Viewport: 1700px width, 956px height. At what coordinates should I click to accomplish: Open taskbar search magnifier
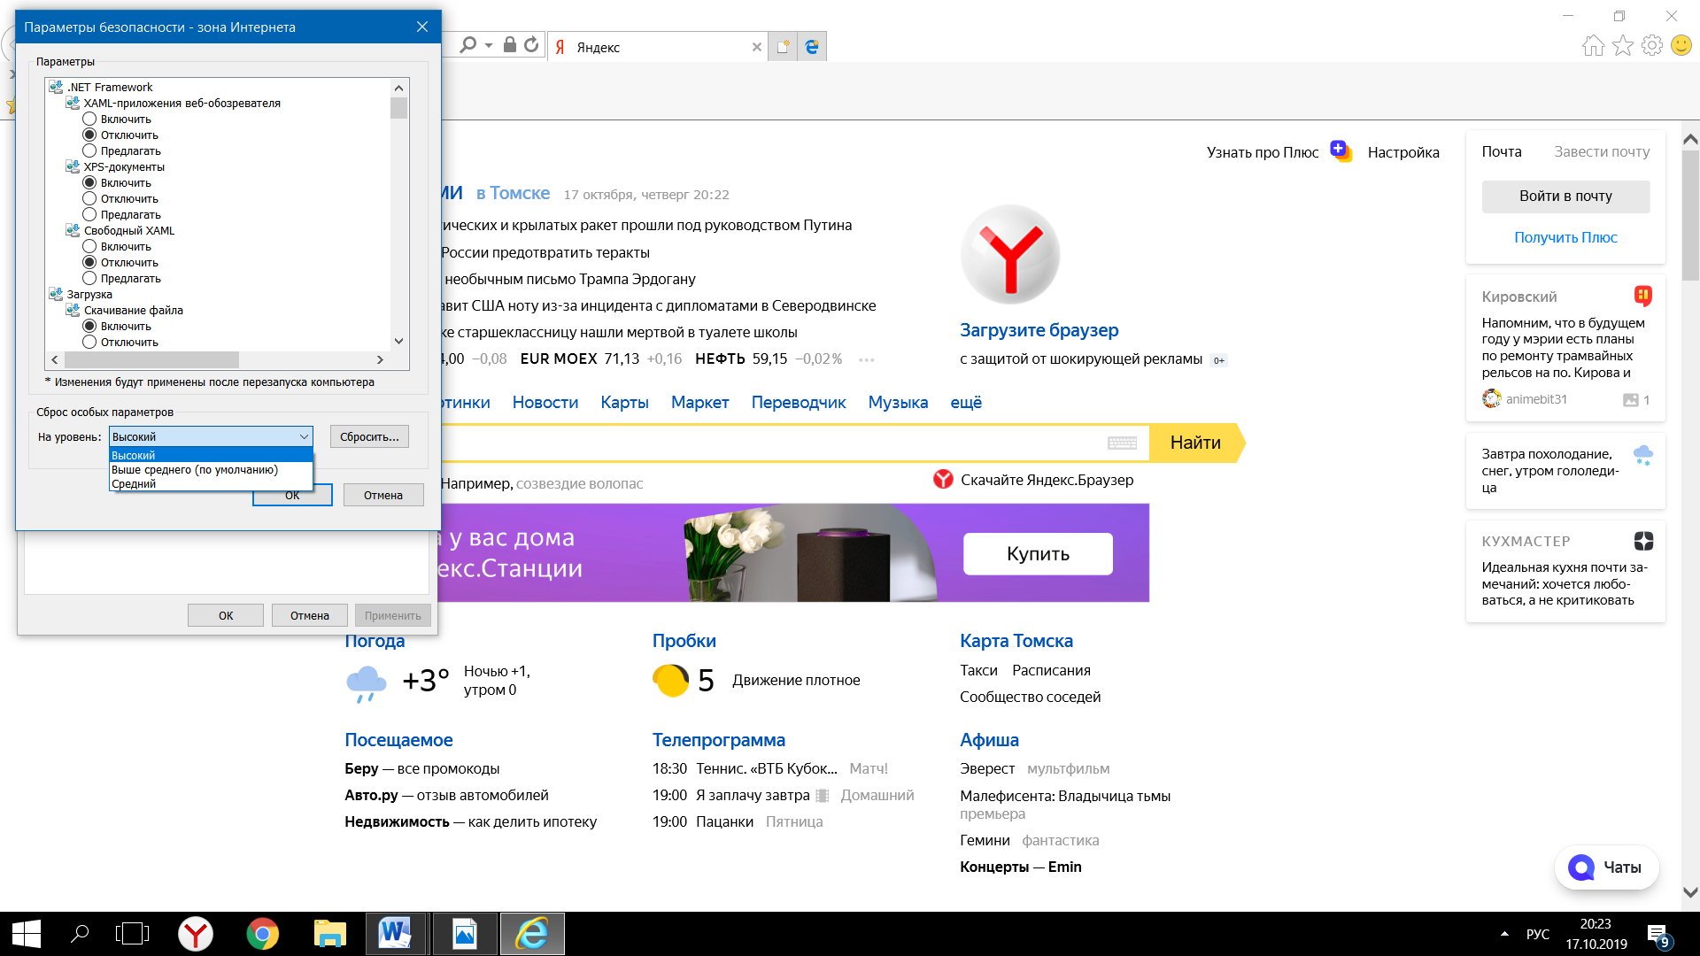80,934
